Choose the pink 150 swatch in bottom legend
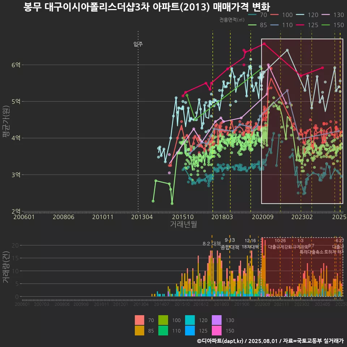The image size is (347, 347). point(217,330)
